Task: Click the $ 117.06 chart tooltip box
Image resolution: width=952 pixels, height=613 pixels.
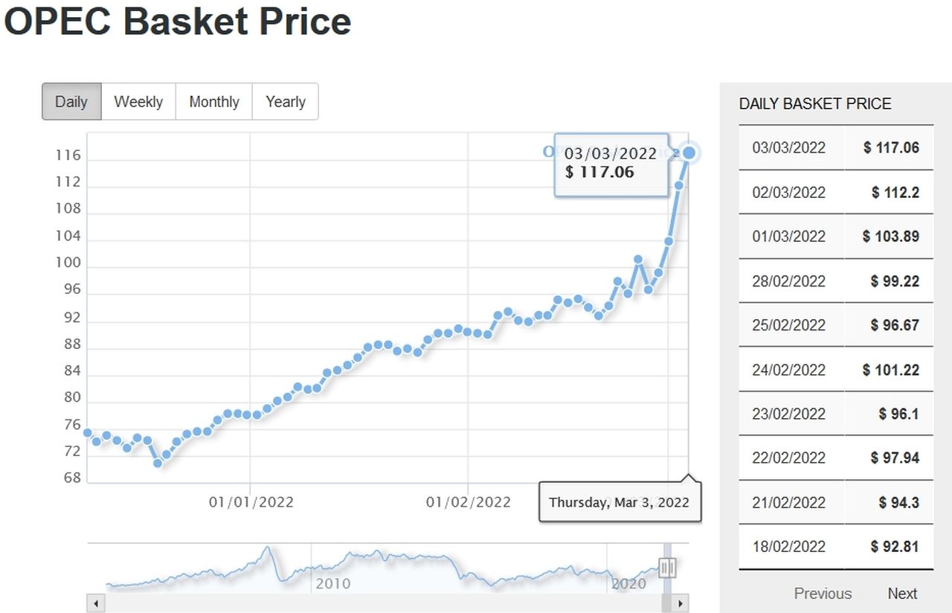Action: 611,164
